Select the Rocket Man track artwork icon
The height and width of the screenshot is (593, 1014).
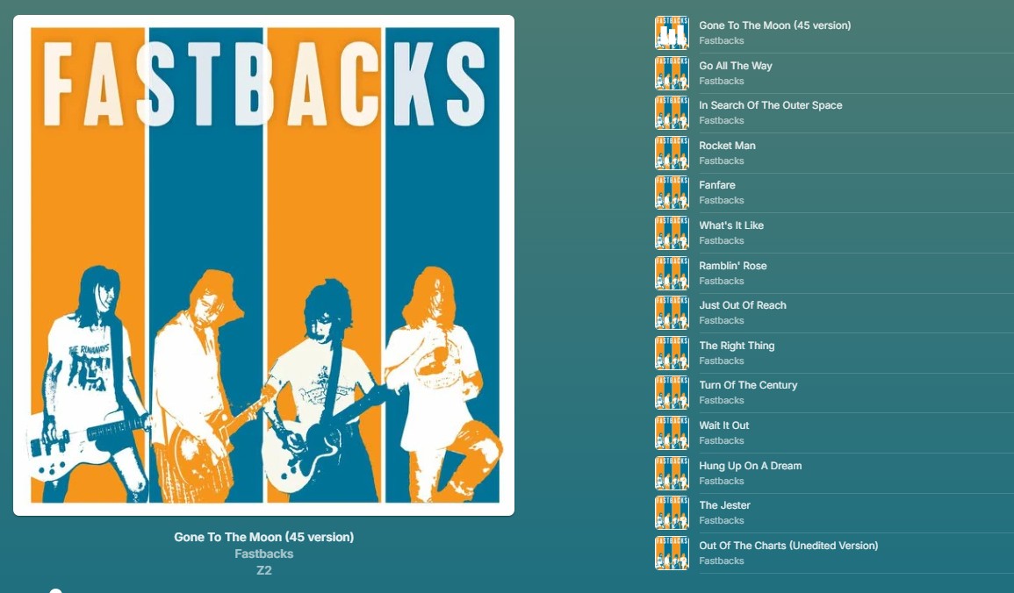click(672, 154)
